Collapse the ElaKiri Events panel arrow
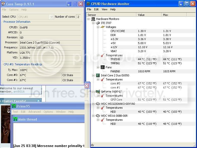 tap(39, 101)
